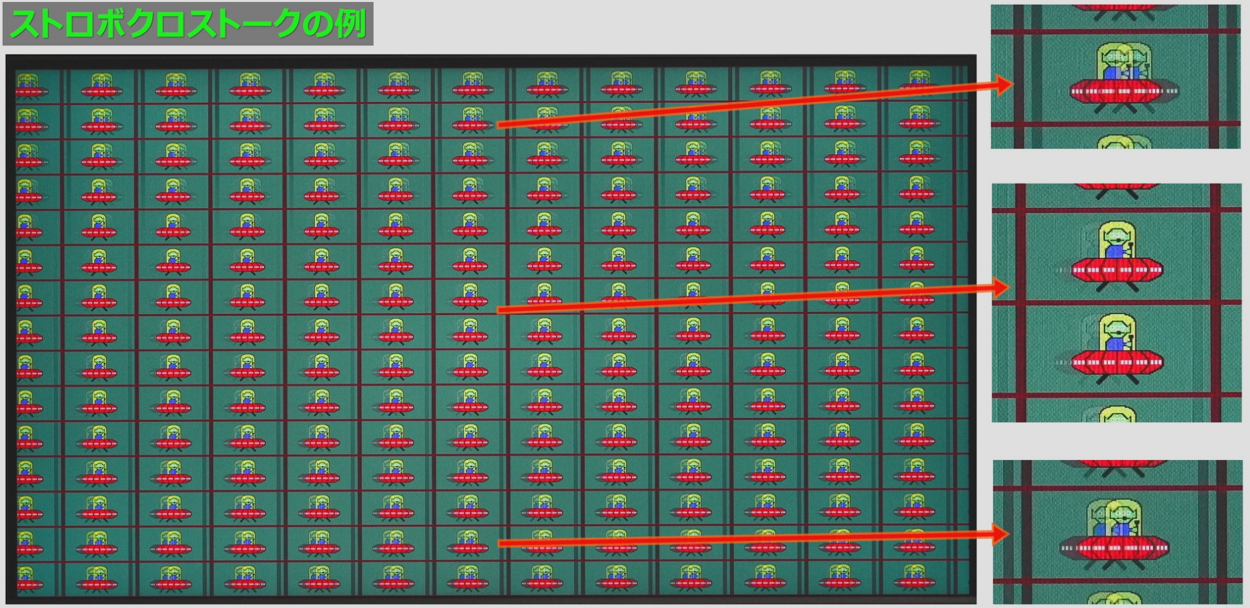Screen dimensions: 1250x608
Task: Click the title text ストロボクロストークの例
Action: pyautogui.click(x=188, y=24)
